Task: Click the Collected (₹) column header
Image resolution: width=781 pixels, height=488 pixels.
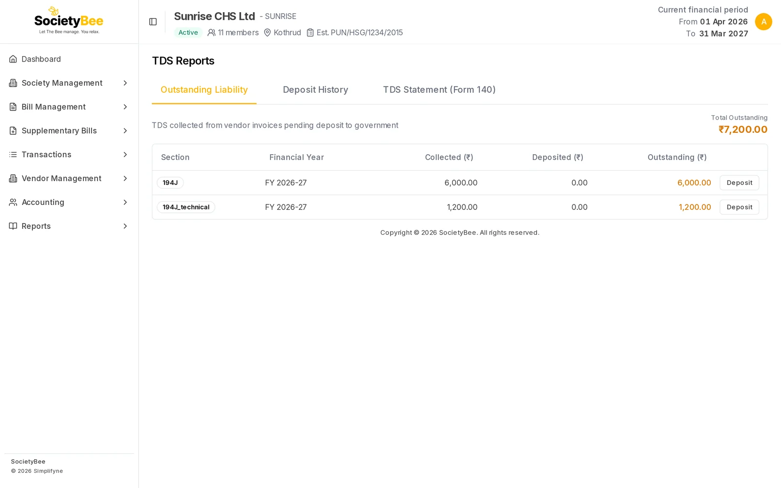Action: pyautogui.click(x=449, y=157)
